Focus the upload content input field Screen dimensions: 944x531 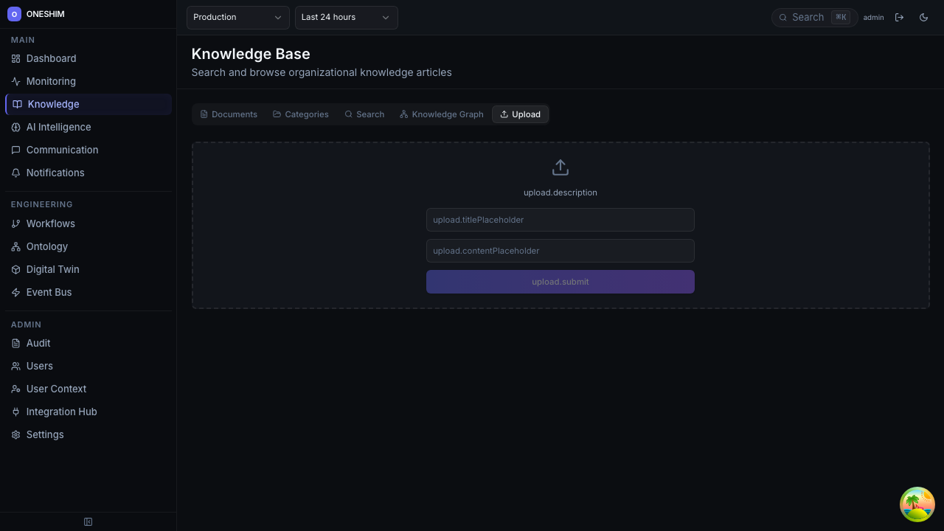tap(560, 251)
